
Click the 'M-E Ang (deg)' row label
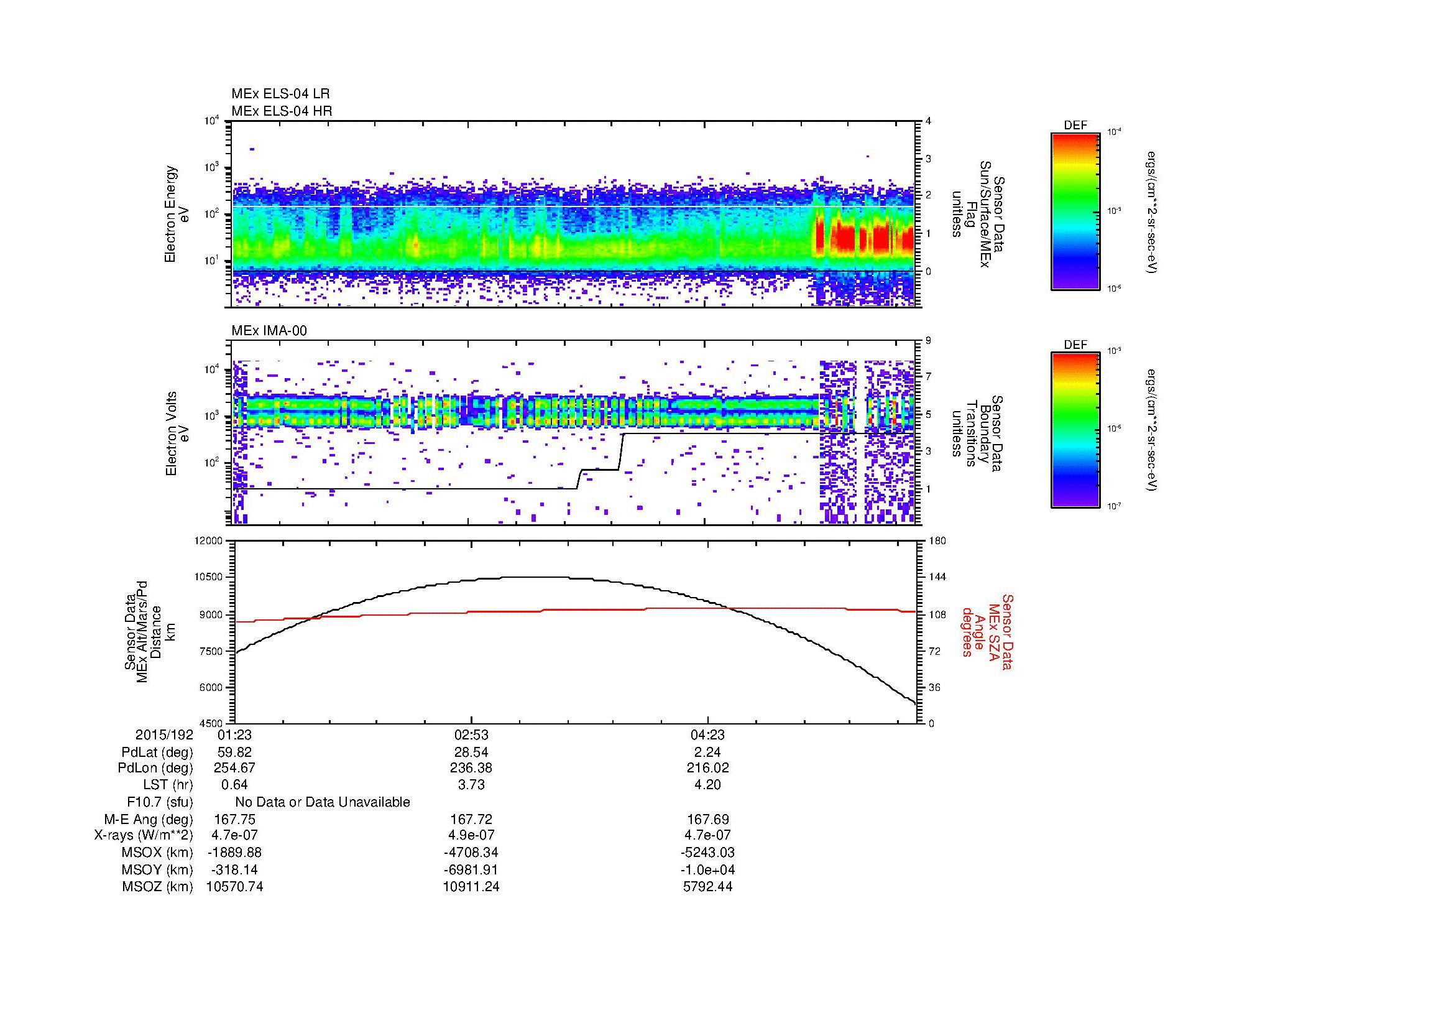pos(148,820)
